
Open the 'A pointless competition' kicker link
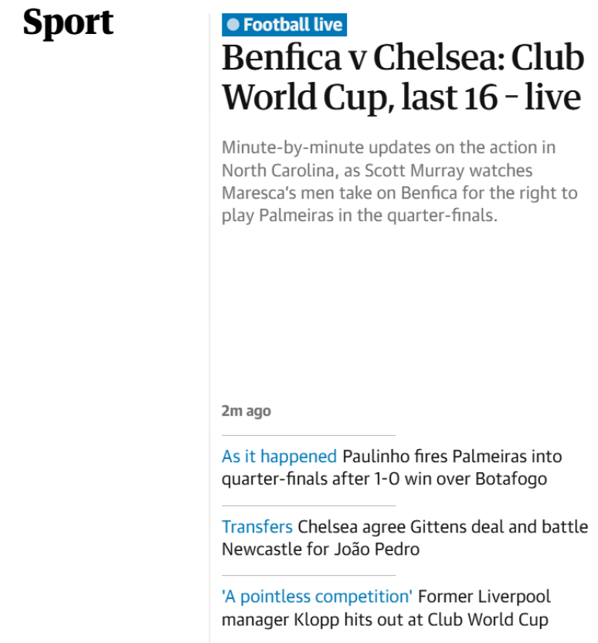[318, 597]
